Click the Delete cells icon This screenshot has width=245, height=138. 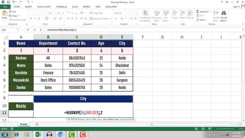(x=182, y=13)
